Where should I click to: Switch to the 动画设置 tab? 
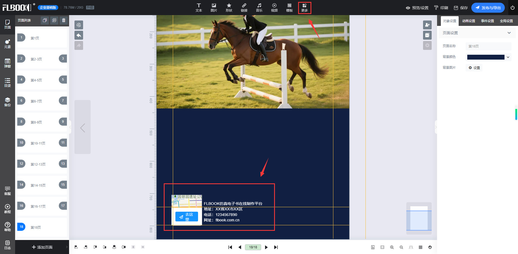pos(468,21)
